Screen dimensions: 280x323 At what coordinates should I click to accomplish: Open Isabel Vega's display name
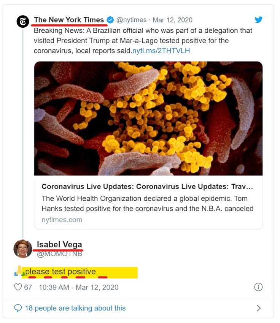click(59, 244)
